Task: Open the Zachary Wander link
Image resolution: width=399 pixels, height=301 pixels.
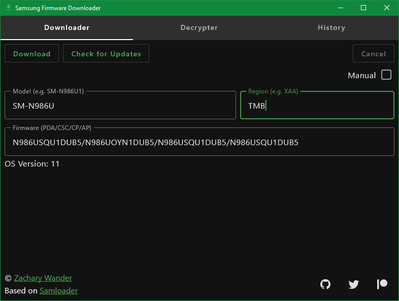Action: click(43, 278)
